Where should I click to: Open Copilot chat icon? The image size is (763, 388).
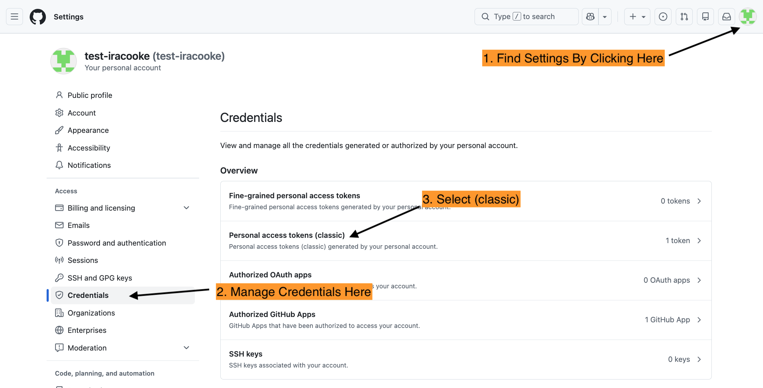tap(590, 17)
